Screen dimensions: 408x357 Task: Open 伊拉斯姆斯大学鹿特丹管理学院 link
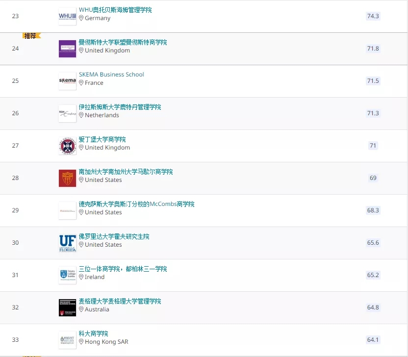[x=120, y=107]
